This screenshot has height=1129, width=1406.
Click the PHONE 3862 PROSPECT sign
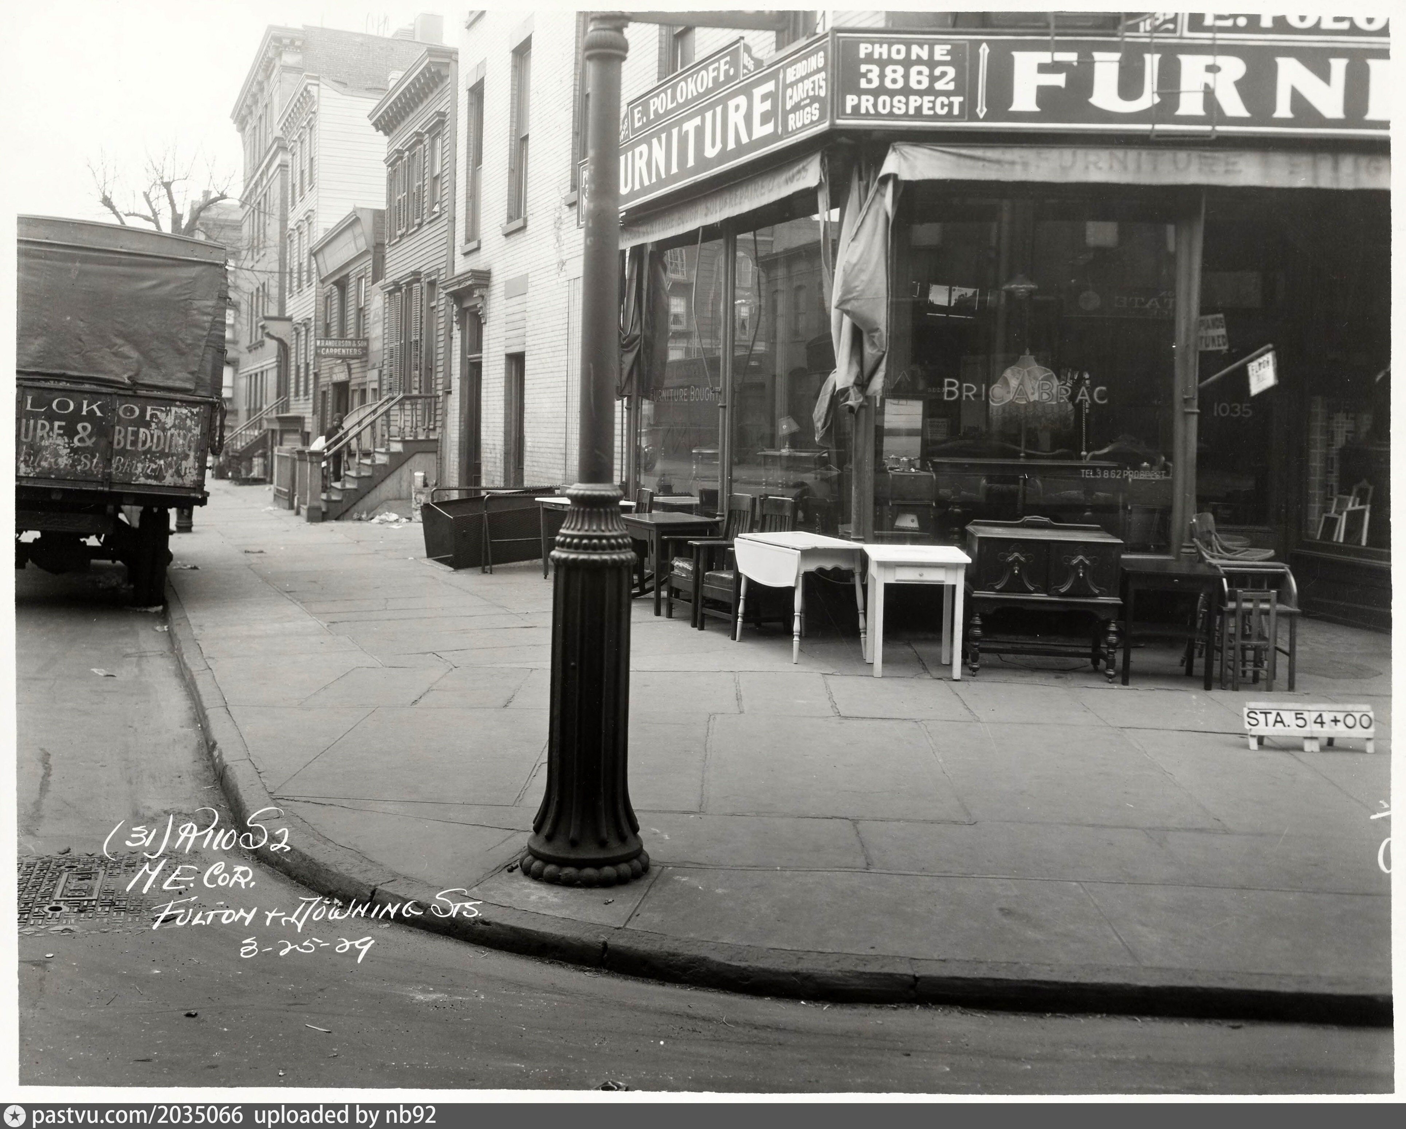click(x=903, y=79)
